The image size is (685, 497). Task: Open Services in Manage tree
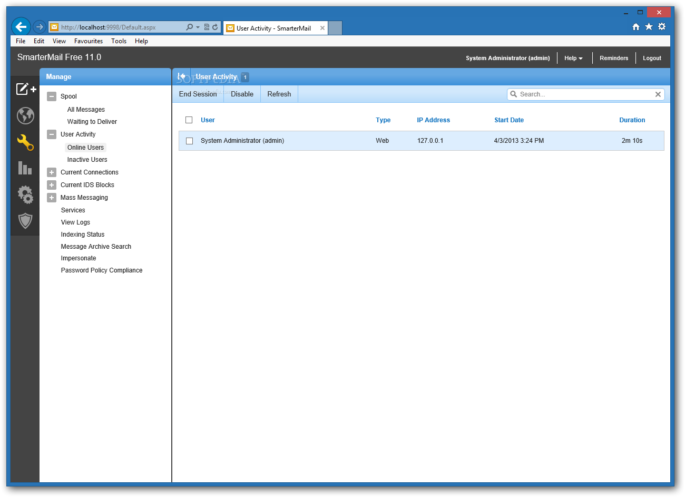tap(73, 210)
